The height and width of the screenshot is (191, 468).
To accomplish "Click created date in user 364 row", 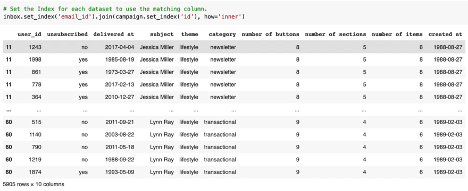I will click(x=448, y=97).
